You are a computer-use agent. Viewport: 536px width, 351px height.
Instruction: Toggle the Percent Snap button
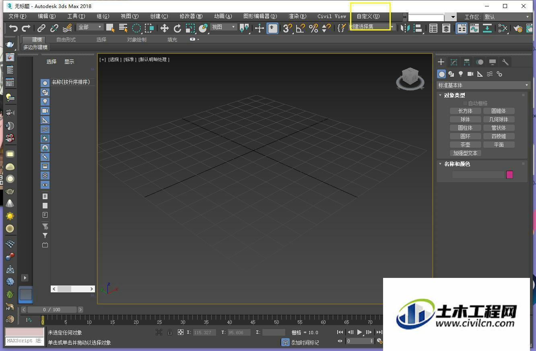coord(313,28)
